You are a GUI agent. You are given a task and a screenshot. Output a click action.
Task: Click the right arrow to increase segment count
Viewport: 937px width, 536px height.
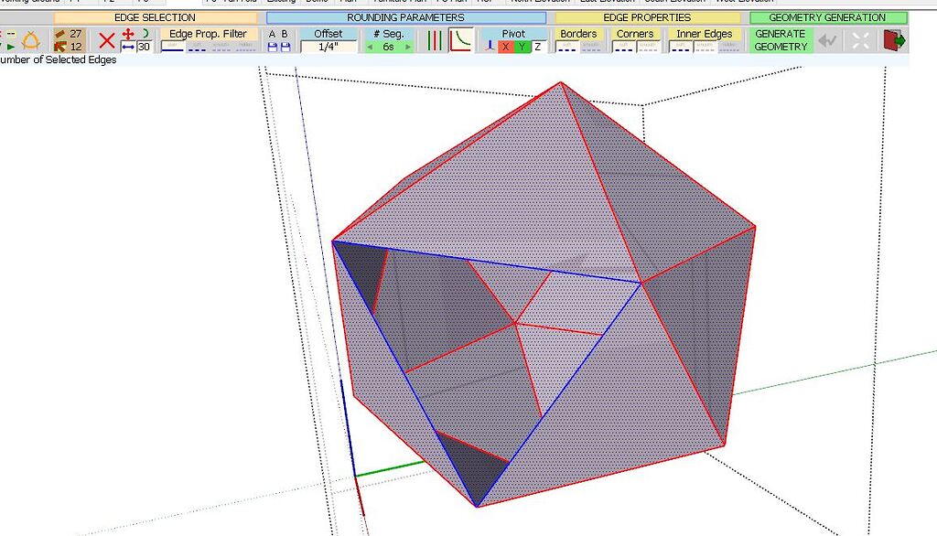[x=410, y=45]
